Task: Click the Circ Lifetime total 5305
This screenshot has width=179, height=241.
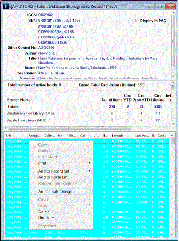Action: pos(158,107)
